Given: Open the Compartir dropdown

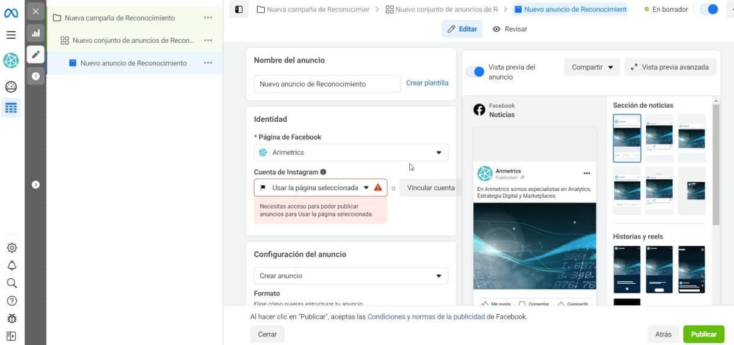Looking at the screenshot, I should click(592, 67).
